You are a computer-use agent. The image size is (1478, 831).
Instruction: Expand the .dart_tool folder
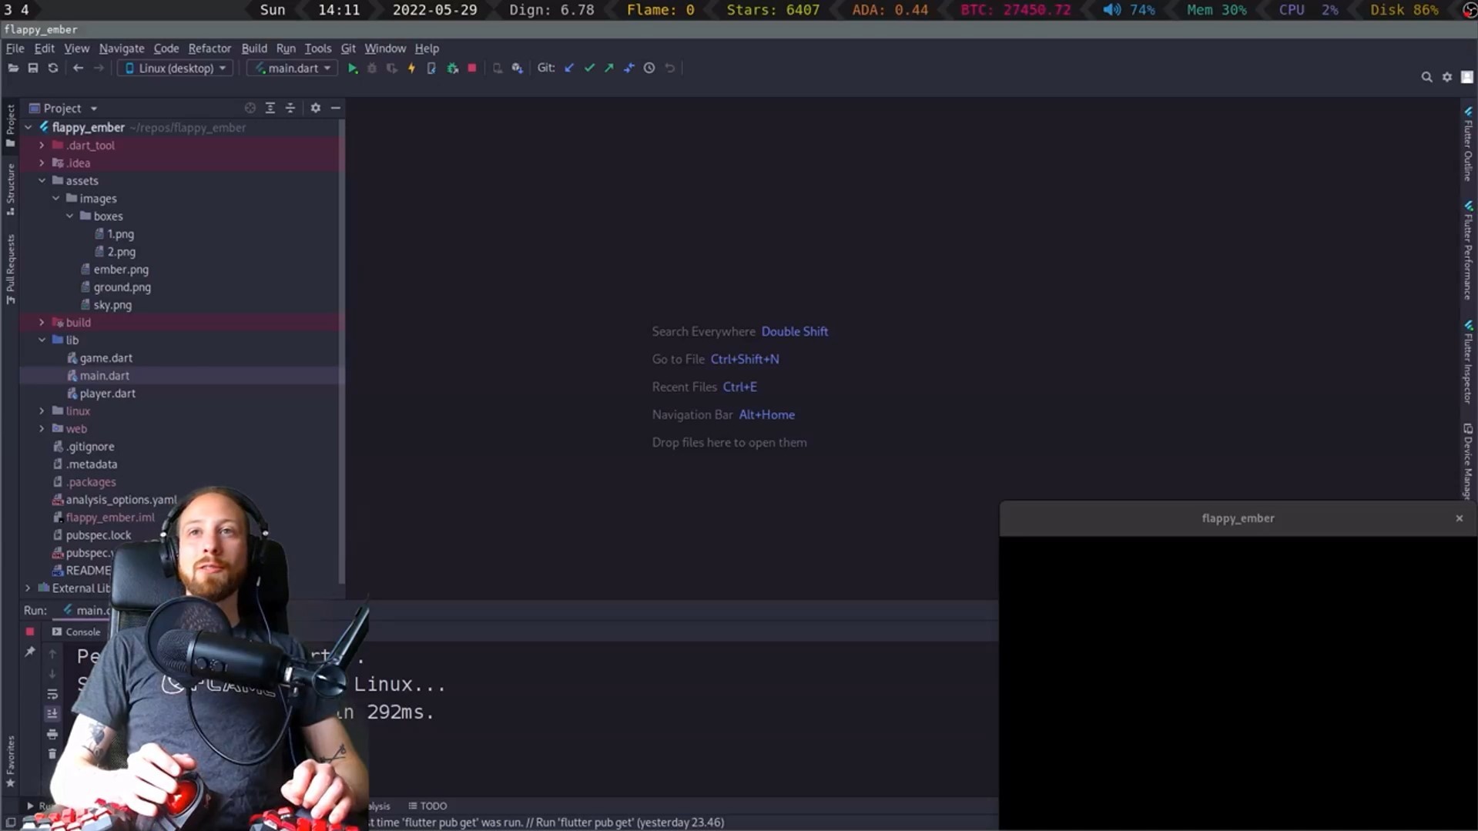point(42,146)
